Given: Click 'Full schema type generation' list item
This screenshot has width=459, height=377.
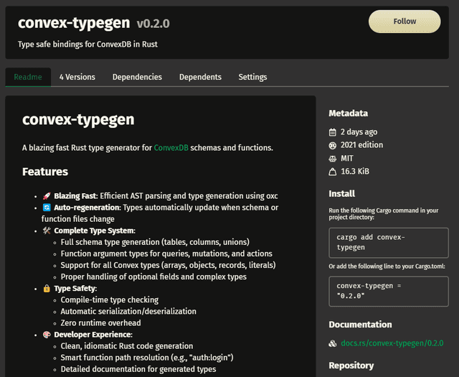Looking at the screenshot, I should tap(155, 242).
